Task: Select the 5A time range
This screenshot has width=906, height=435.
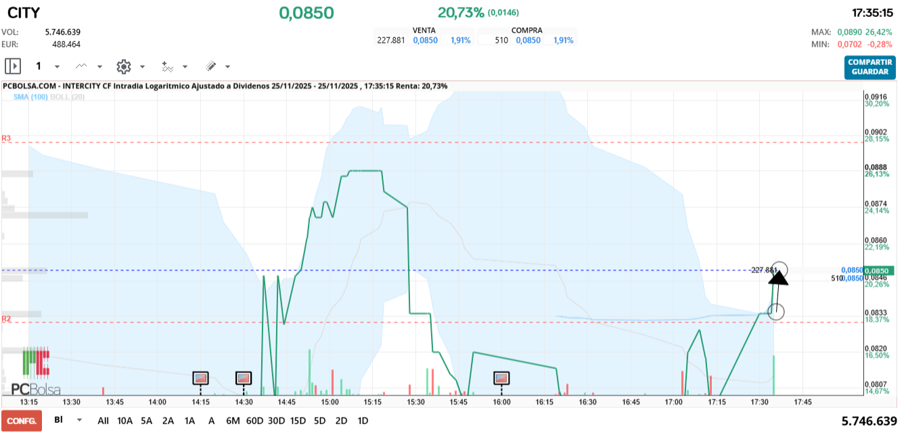Action: coord(147,421)
